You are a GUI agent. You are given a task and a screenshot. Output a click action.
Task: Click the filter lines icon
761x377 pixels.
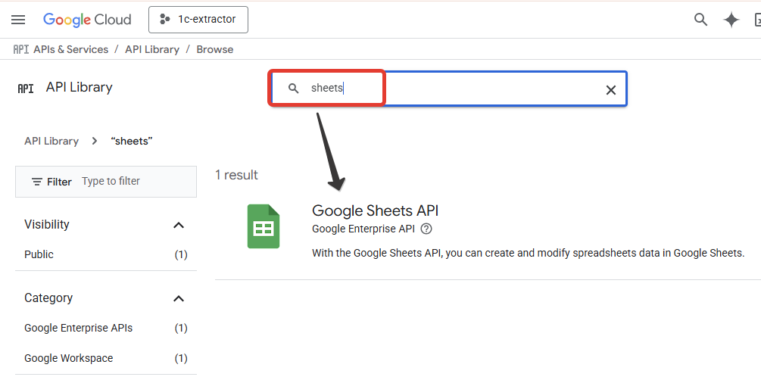[37, 182]
